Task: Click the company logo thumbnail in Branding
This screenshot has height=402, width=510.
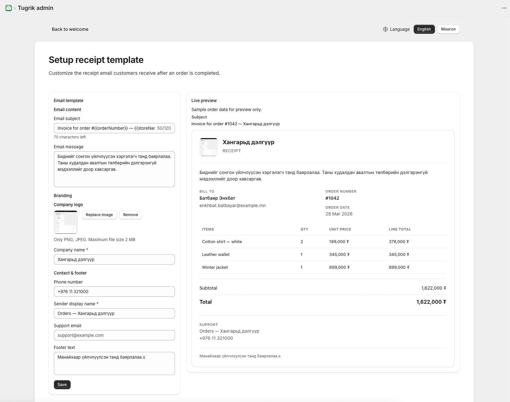Action: point(66,222)
